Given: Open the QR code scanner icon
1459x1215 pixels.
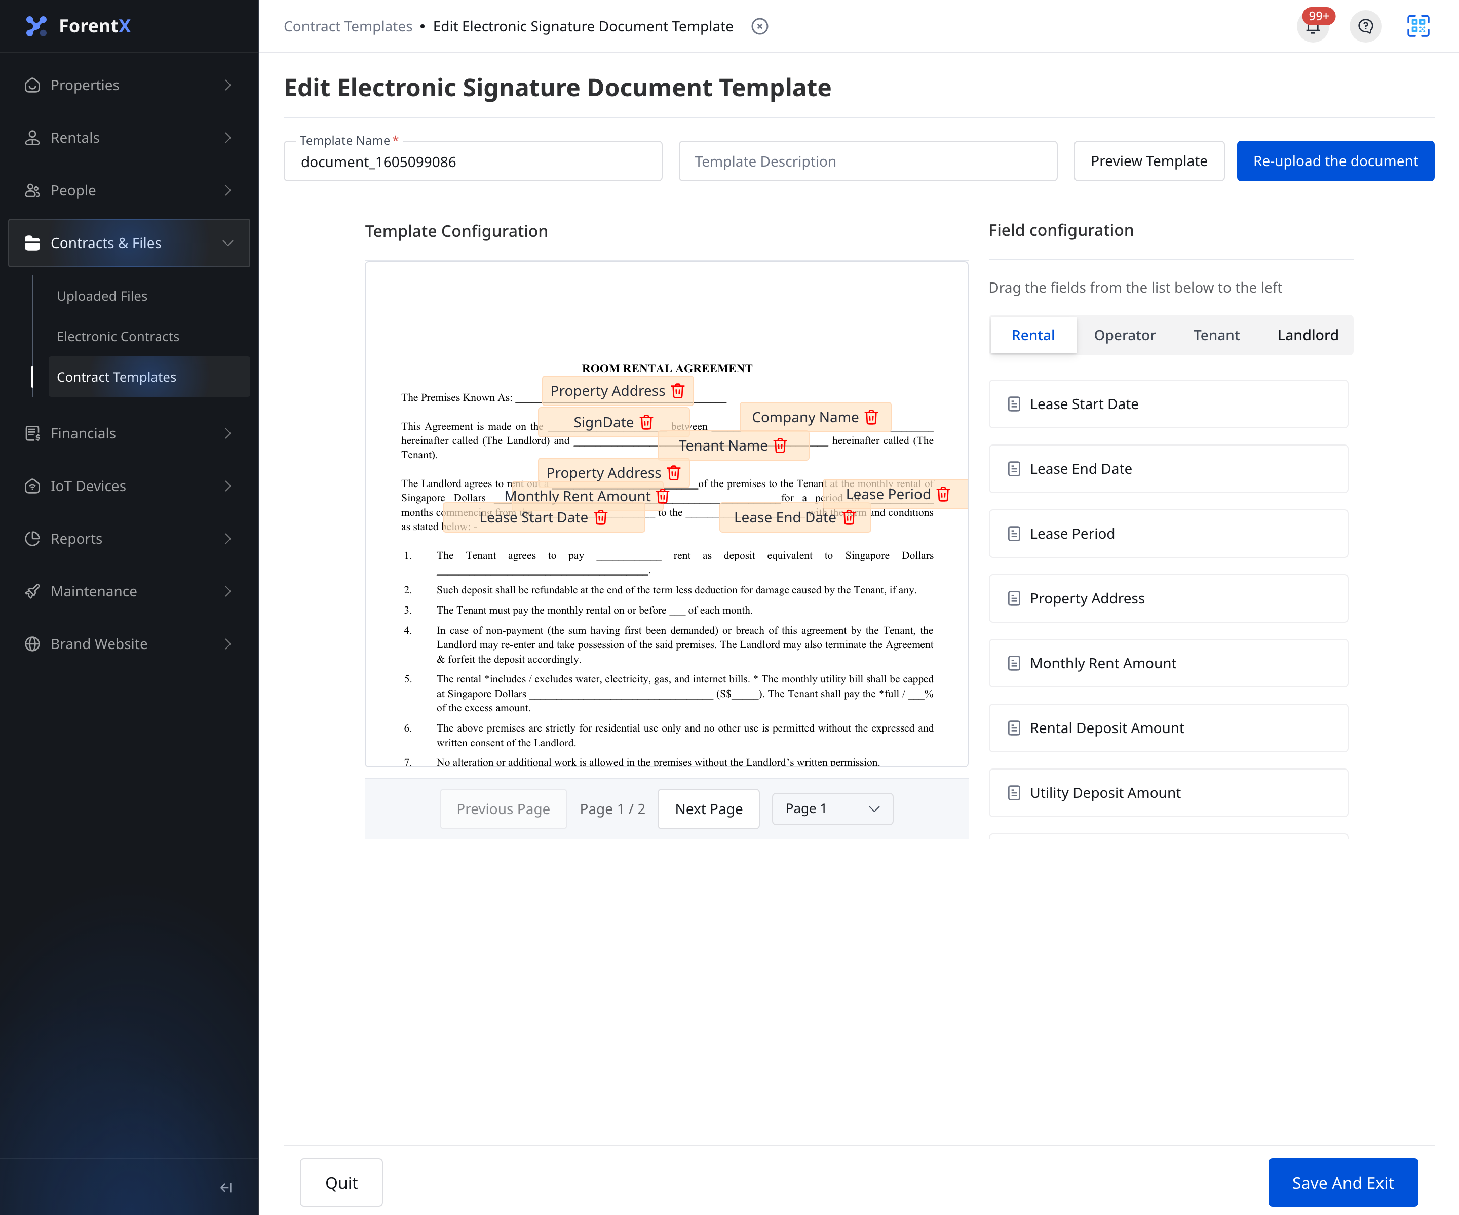Looking at the screenshot, I should point(1417,26).
